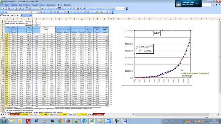The image size is (221, 124).
Task: Open Skype from the taskbar
Action: [x=84, y=121]
